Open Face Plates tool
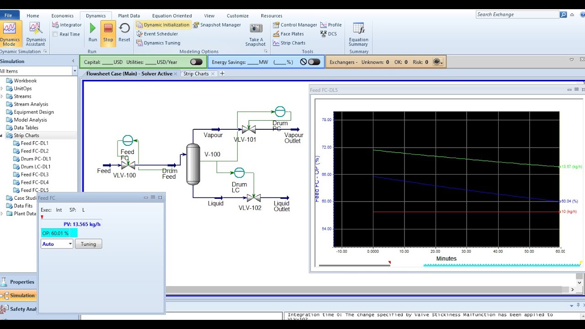The height and width of the screenshot is (329, 585). pyautogui.click(x=288, y=34)
